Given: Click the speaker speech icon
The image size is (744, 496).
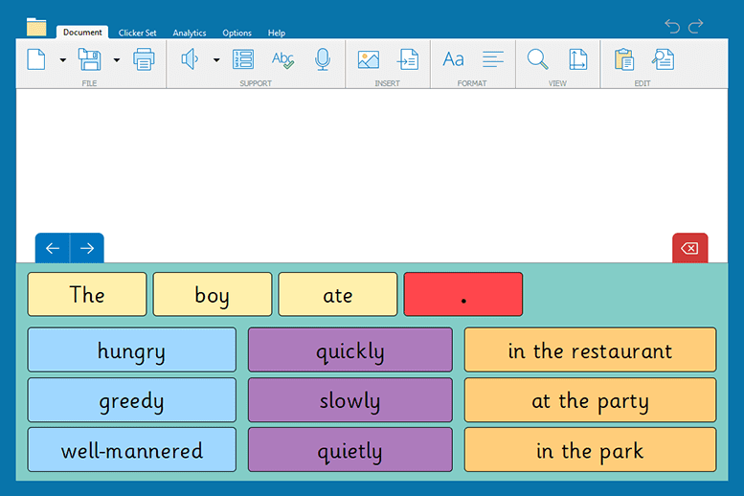Looking at the screenshot, I should [x=190, y=59].
